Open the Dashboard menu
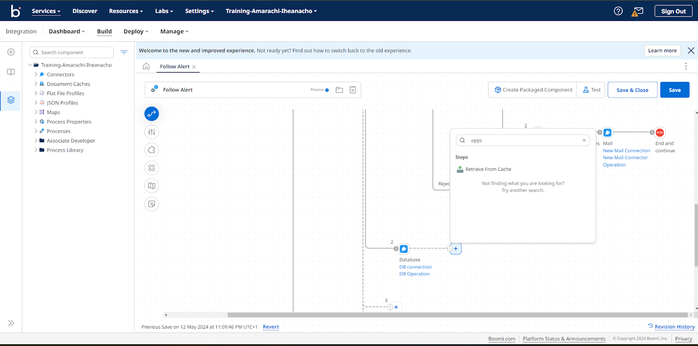Image resolution: width=698 pixels, height=346 pixels. (x=67, y=31)
